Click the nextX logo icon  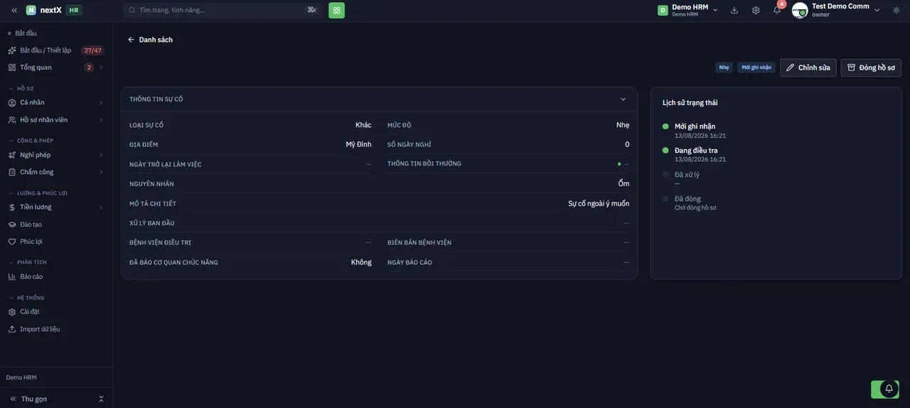(31, 10)
